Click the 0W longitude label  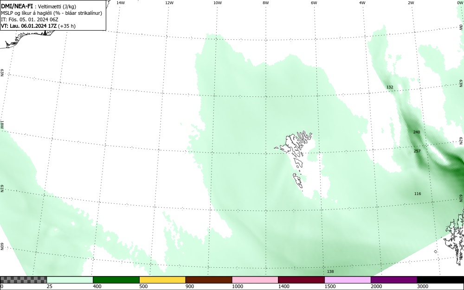pos(460,3)
